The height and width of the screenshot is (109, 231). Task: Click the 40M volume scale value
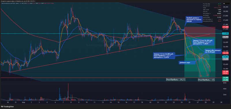225,89
